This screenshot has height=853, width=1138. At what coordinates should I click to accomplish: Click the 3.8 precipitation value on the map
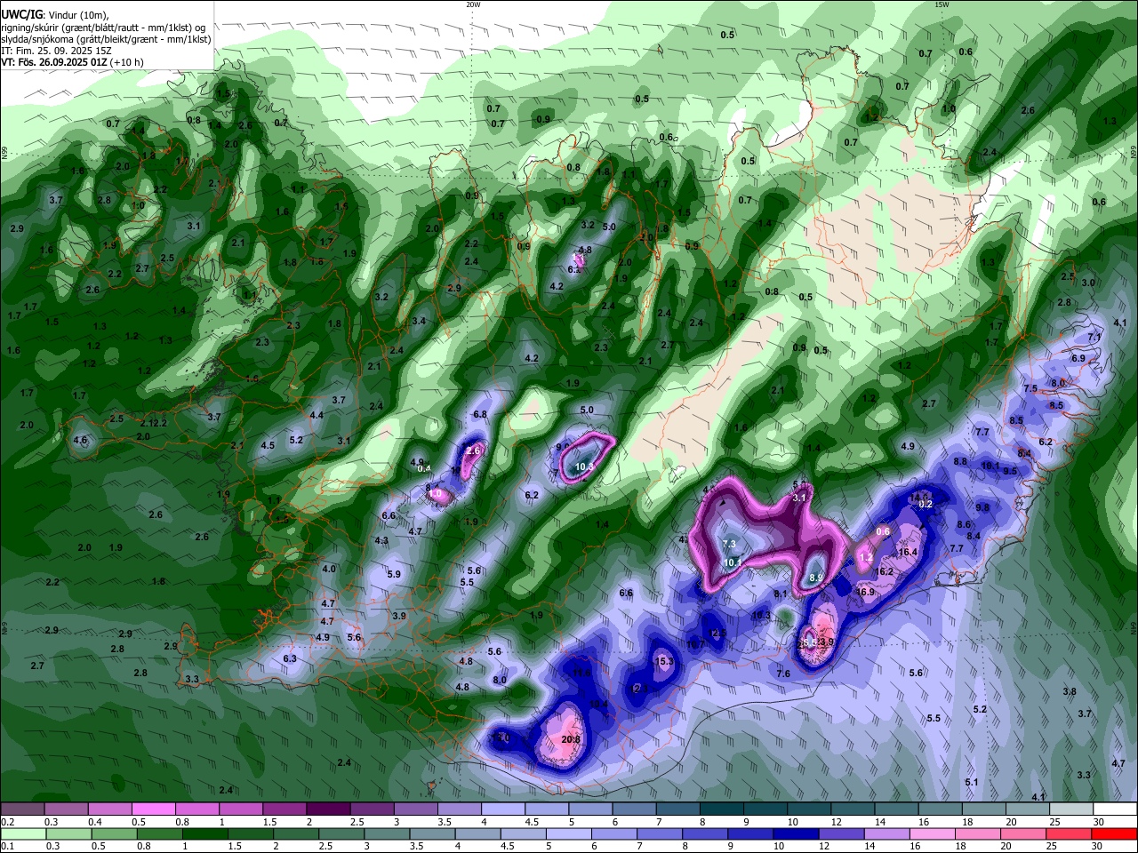point(1070,691)
